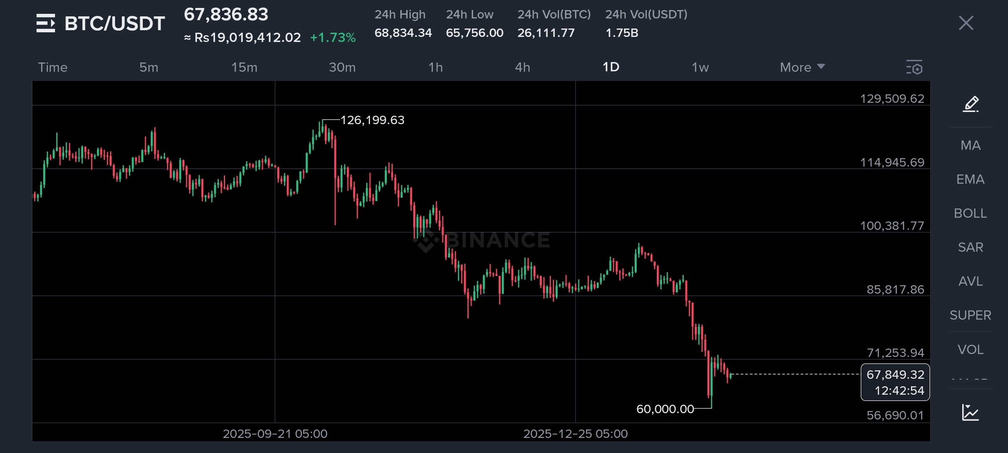Open the chart settings icon
Image resolution: width=1008 pixels, height=453 pixels.
pyautogui.click(x=914, y=68)
